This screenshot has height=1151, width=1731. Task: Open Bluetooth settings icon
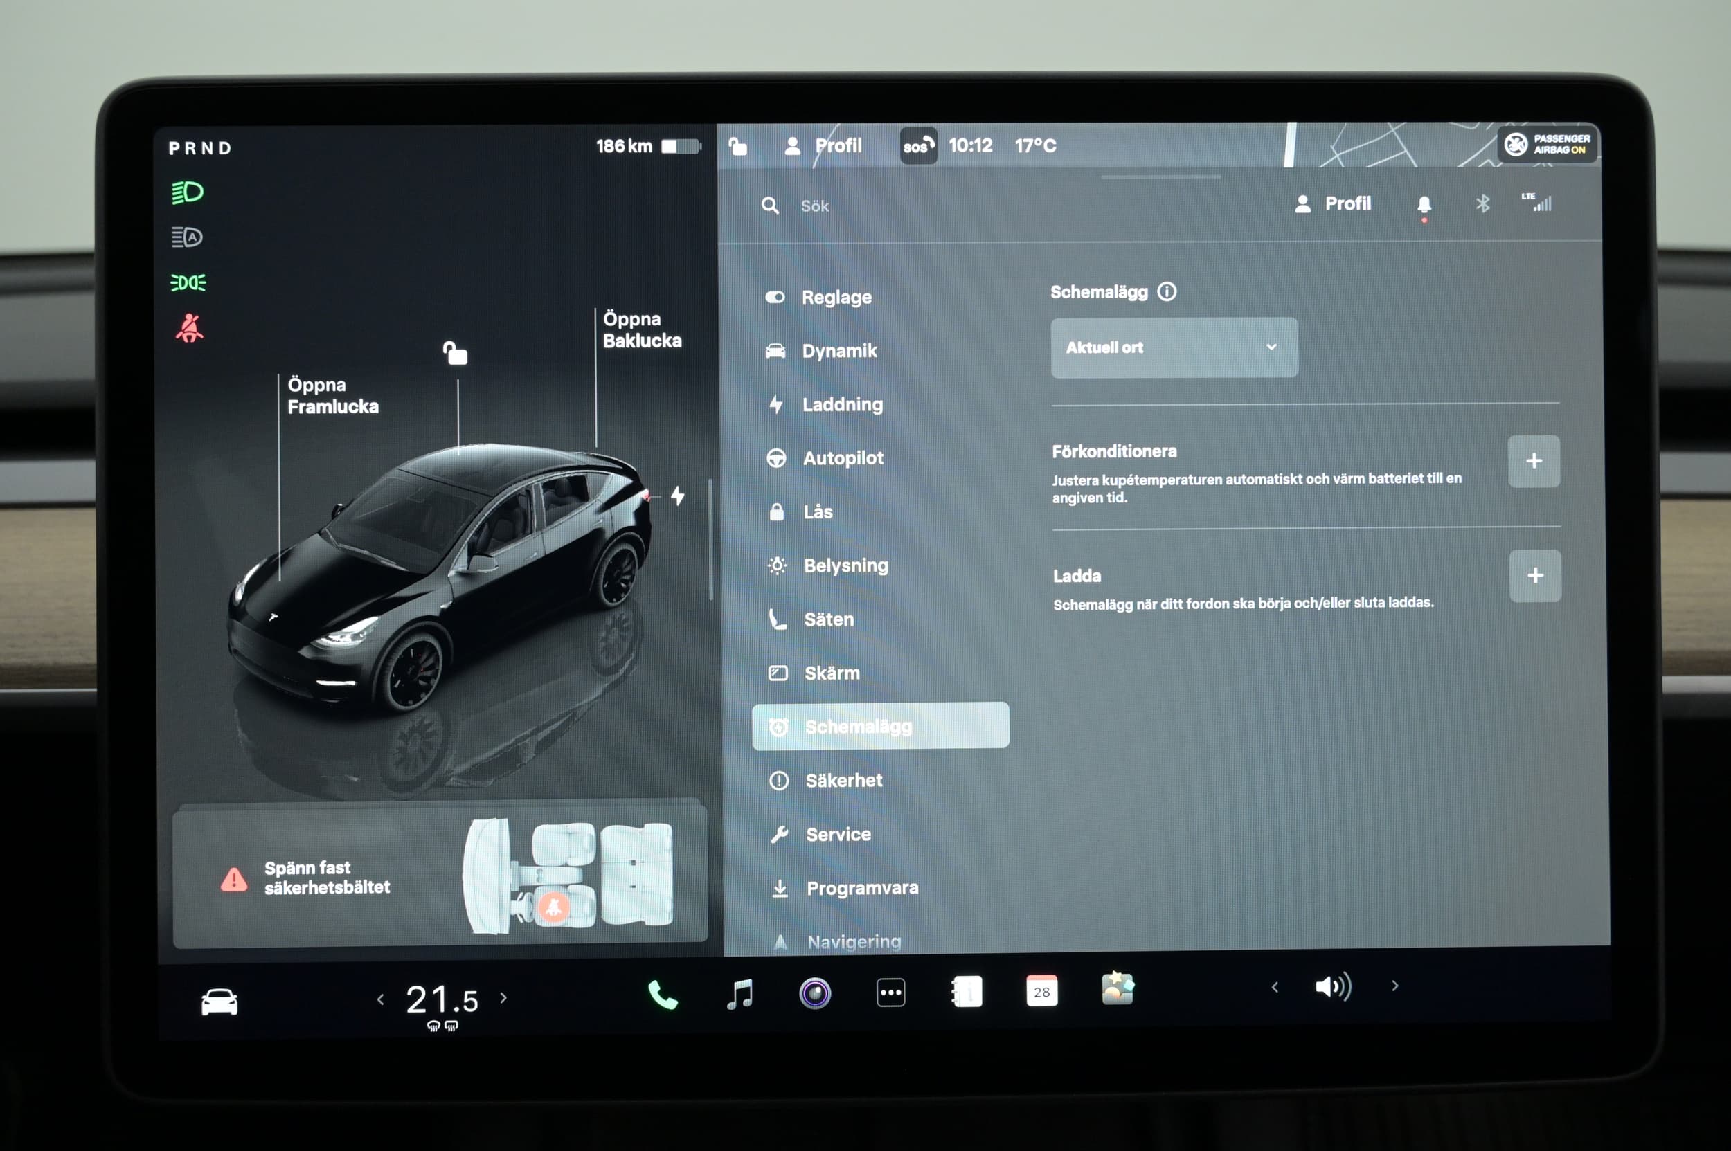pos(1482,203)
